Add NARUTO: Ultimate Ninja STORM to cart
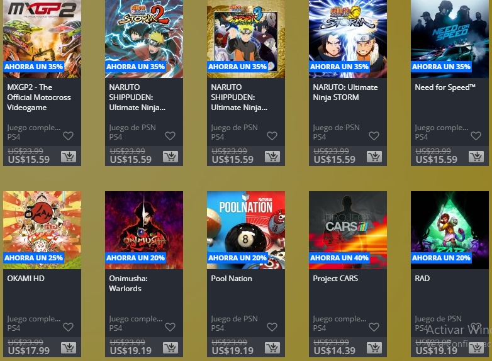 pos(374,157)
